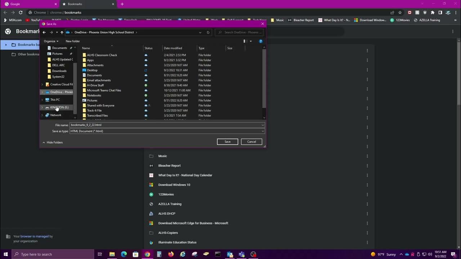Open a new Chrome tab
The width and height of the screenshot is (461, 259).
(122, 4)
